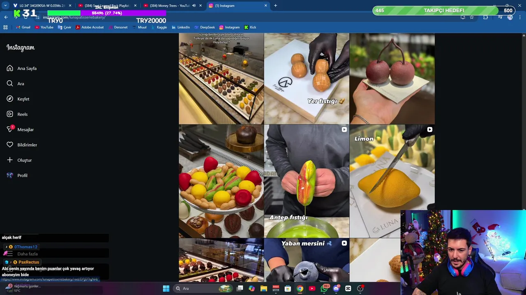
Task: Open the fruit platter post thumbnail
Action: pyautogui.click(x=221, y=181)
